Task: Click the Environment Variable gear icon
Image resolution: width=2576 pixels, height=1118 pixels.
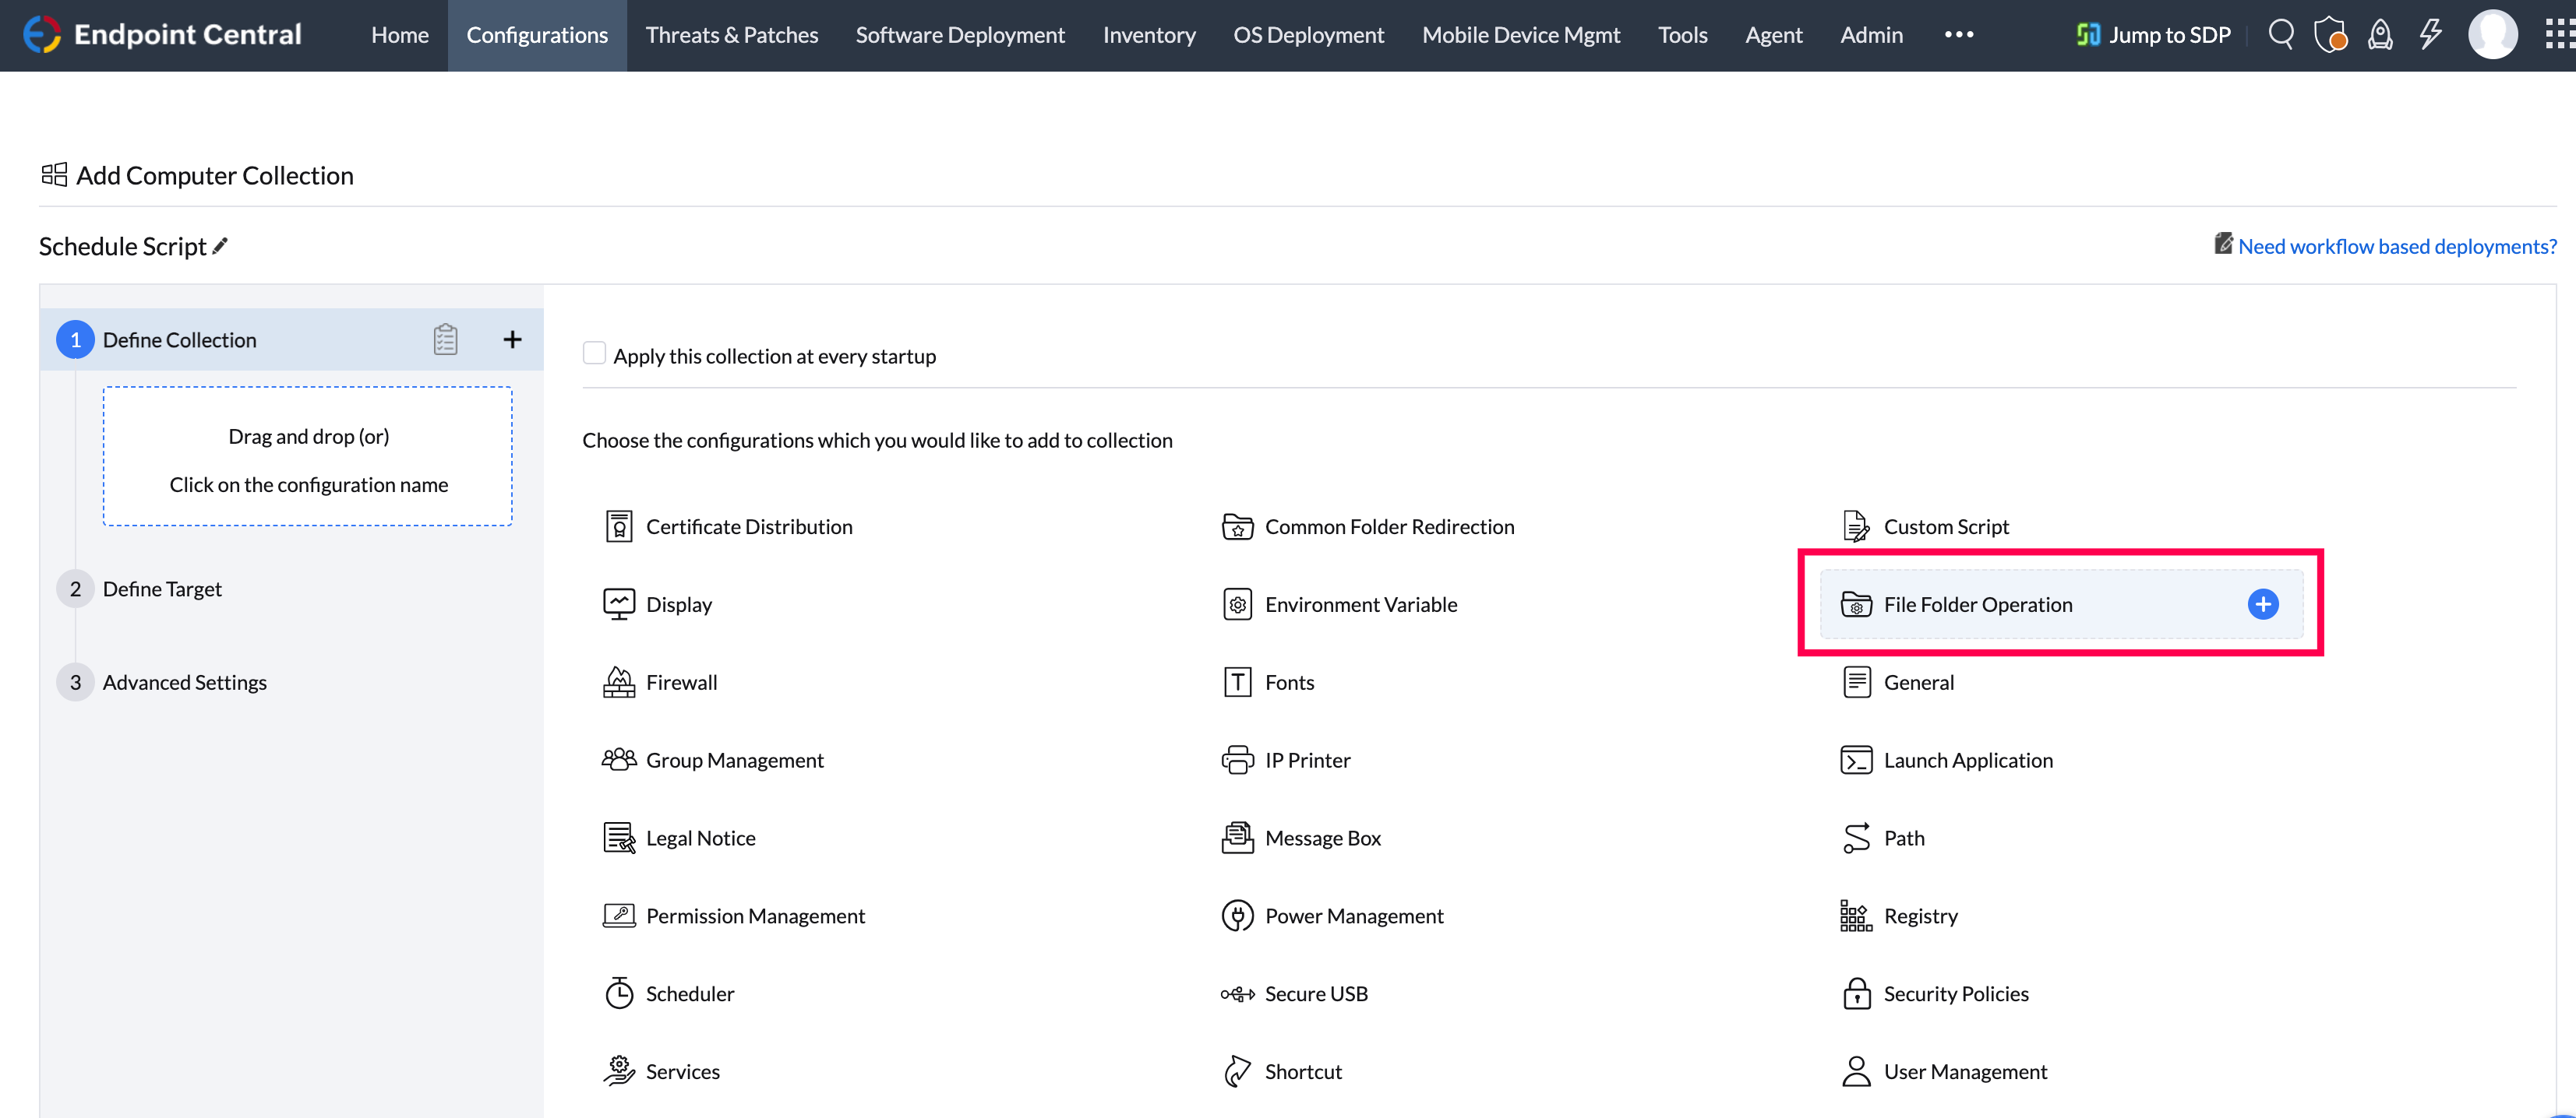Action: (x=1238, y=604)
